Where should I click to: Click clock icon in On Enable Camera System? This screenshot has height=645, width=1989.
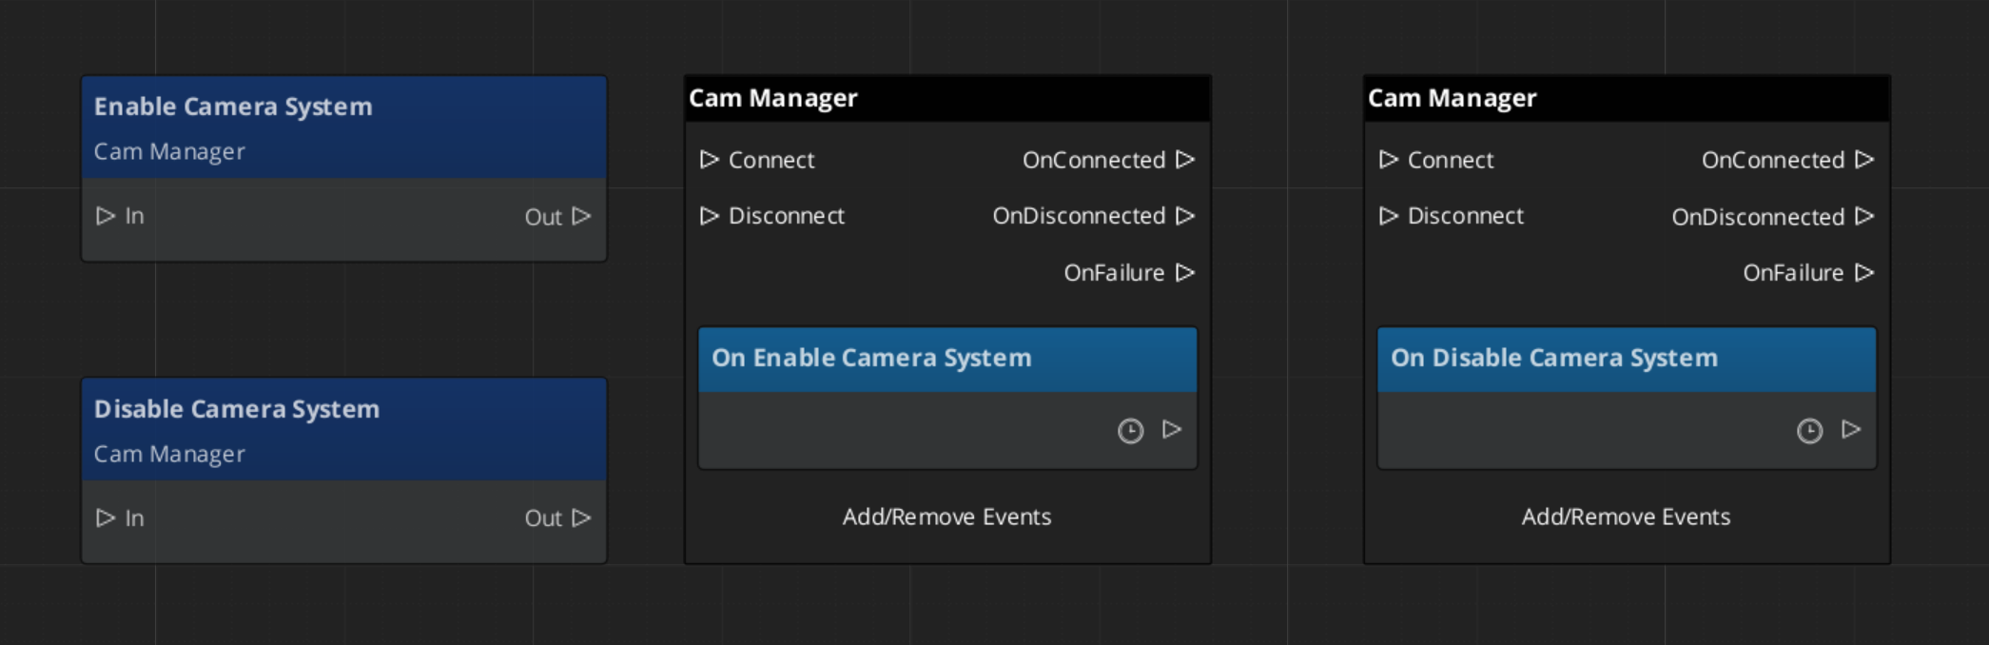(1130, 431)
